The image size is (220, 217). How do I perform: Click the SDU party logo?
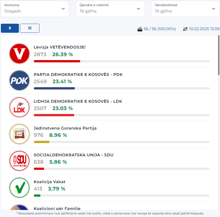click(19, 161)
